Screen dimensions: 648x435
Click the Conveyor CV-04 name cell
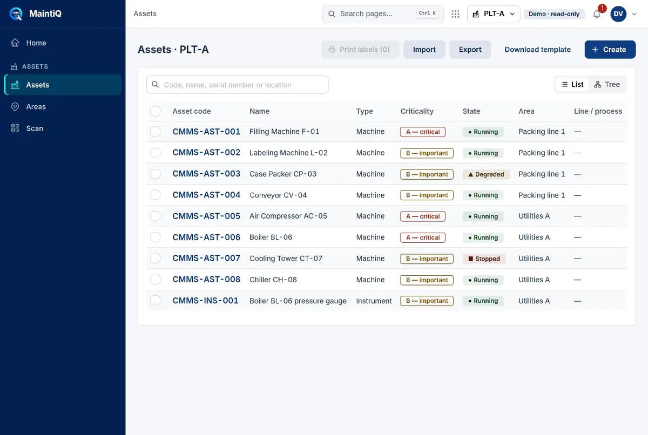point(278,195)
